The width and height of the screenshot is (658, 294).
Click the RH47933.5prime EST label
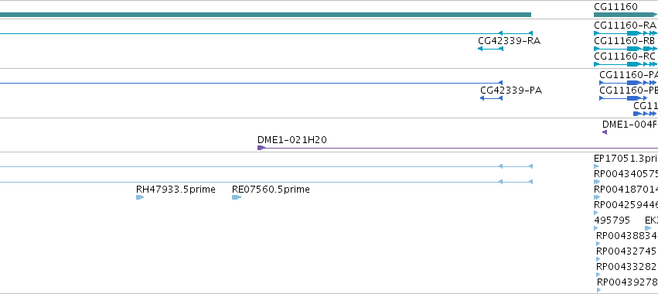click(x=176, y=190)
